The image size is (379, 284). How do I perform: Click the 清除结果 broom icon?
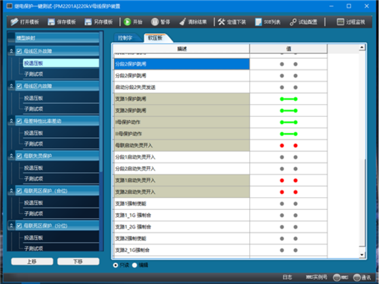pos(182,22)
